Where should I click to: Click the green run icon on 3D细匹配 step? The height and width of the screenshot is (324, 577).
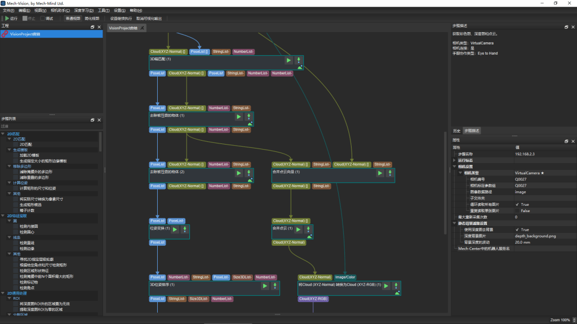tap(288, 60)
